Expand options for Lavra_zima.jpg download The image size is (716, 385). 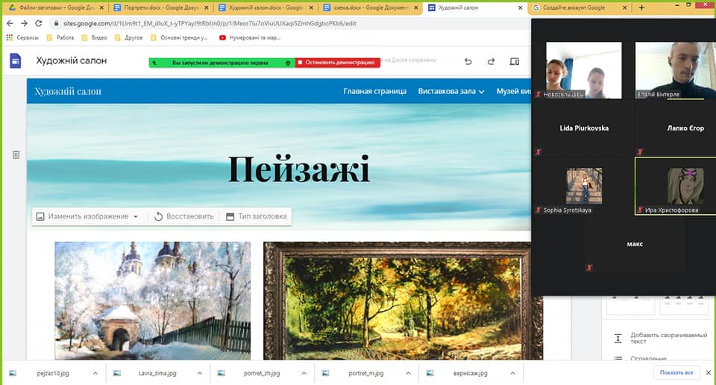point(200,373)
